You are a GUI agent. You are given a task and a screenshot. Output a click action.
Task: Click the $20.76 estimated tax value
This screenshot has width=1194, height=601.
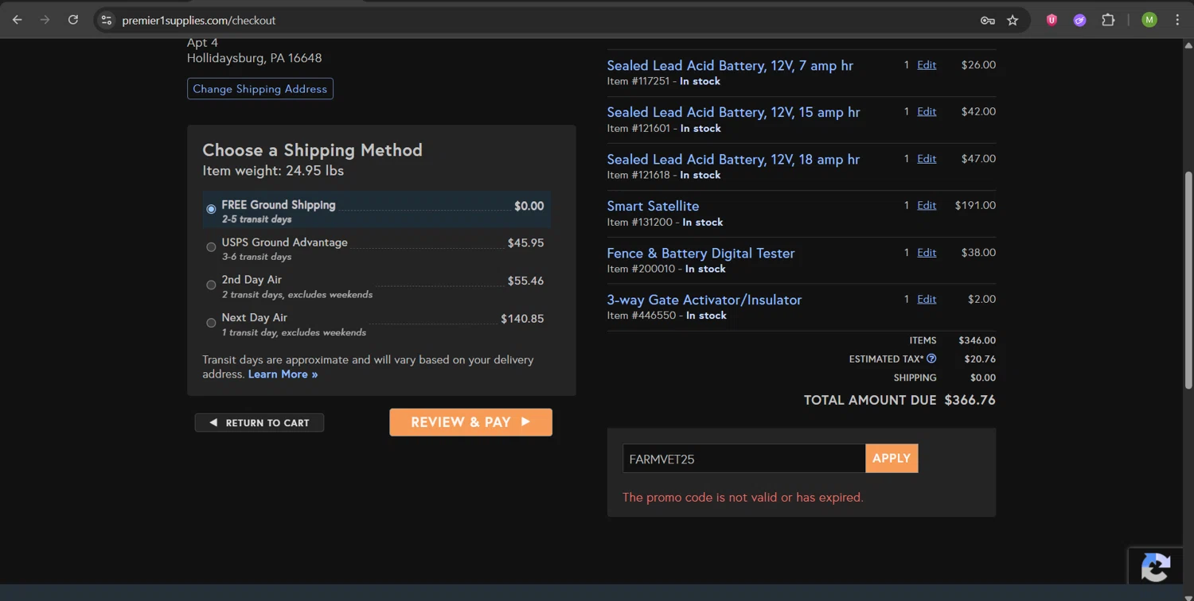click(x=980, y=359)
